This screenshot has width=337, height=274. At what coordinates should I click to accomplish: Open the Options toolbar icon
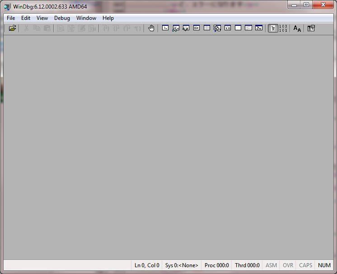pyautogui.click(x=311, y=28)
